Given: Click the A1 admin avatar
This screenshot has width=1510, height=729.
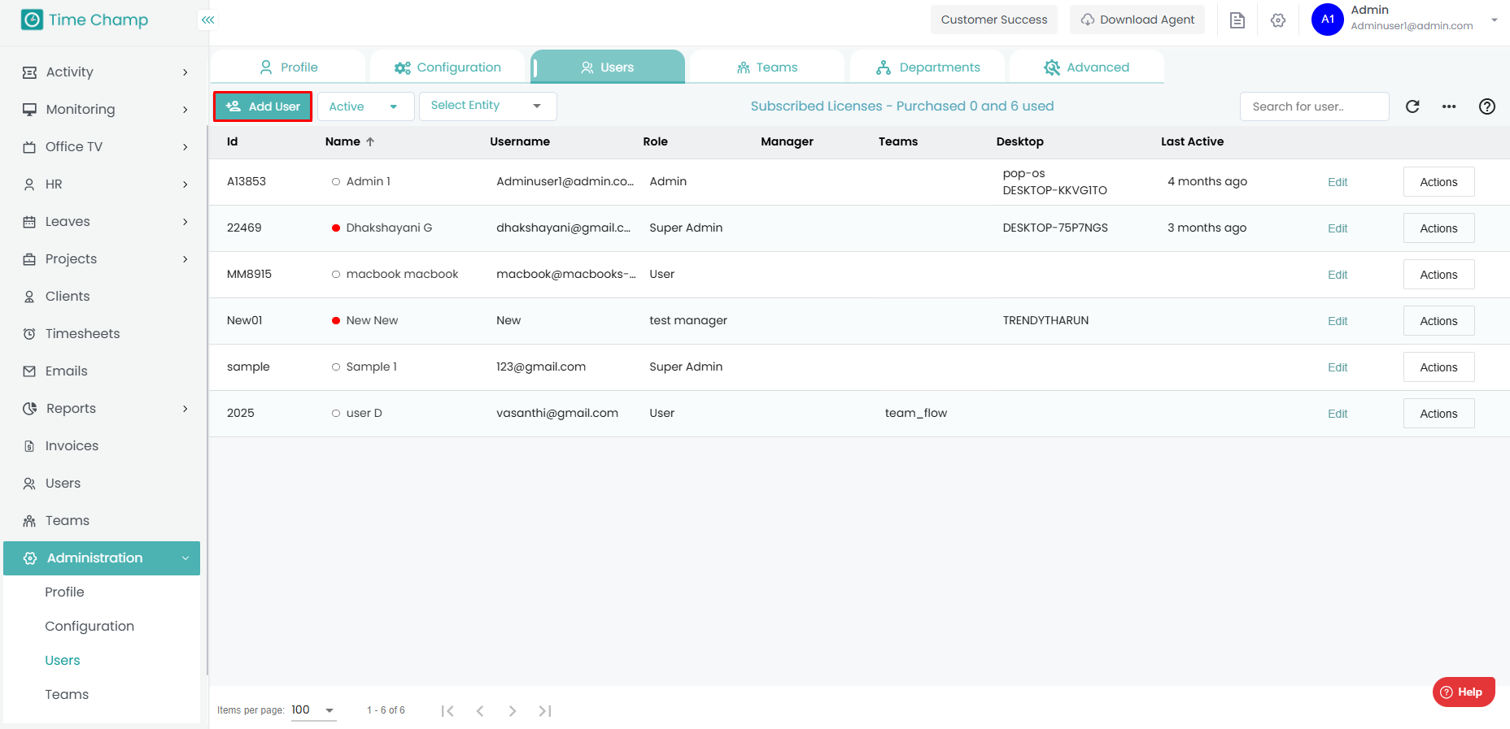Looking at the screenshot, I should [1327, 20].
